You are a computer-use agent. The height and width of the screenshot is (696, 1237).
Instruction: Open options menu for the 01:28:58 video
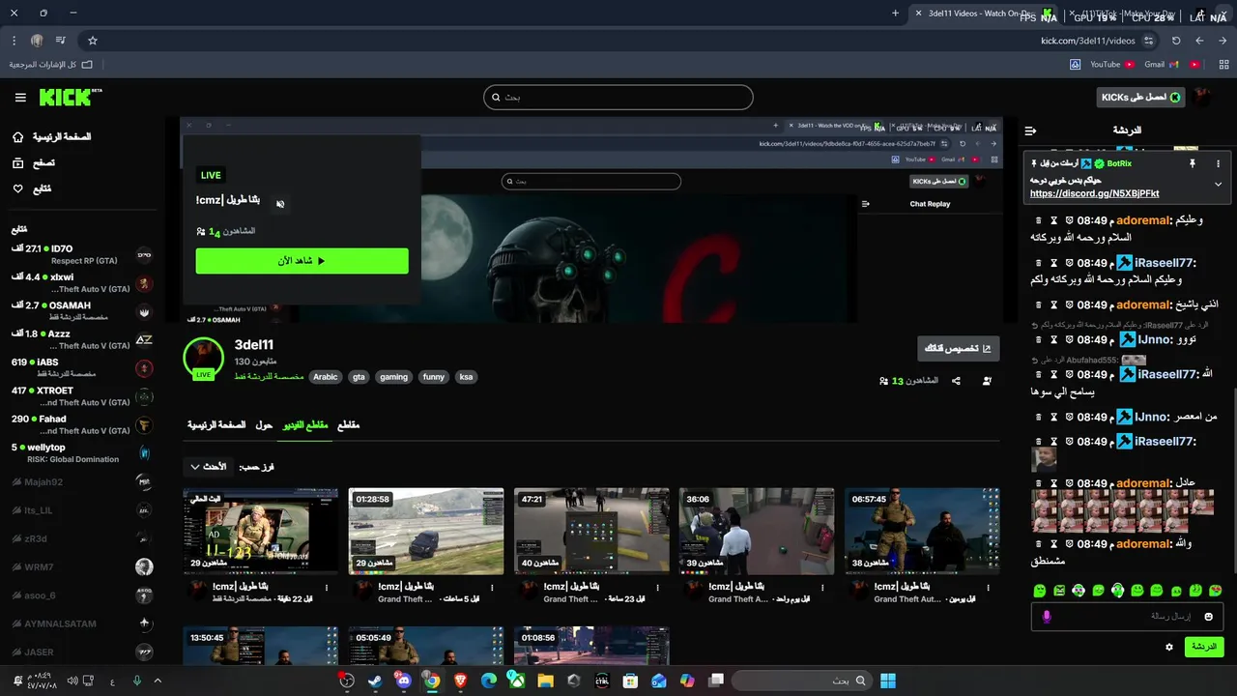click(x=492, y=587)
